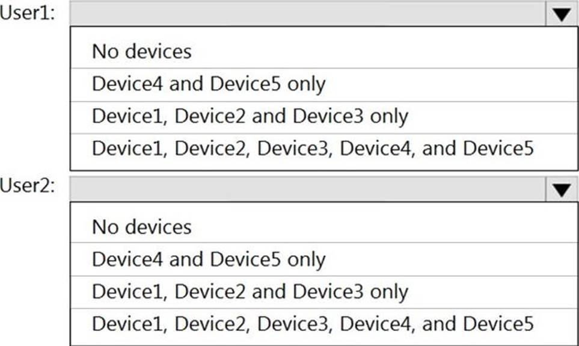Select "No devices" for User1
Screen dimensions: 579x346
tap(142, 51)
